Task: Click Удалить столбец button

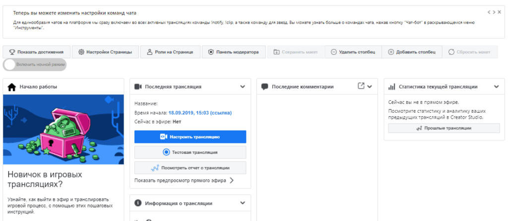Action: pyautogui.click(x=353, y=52)
